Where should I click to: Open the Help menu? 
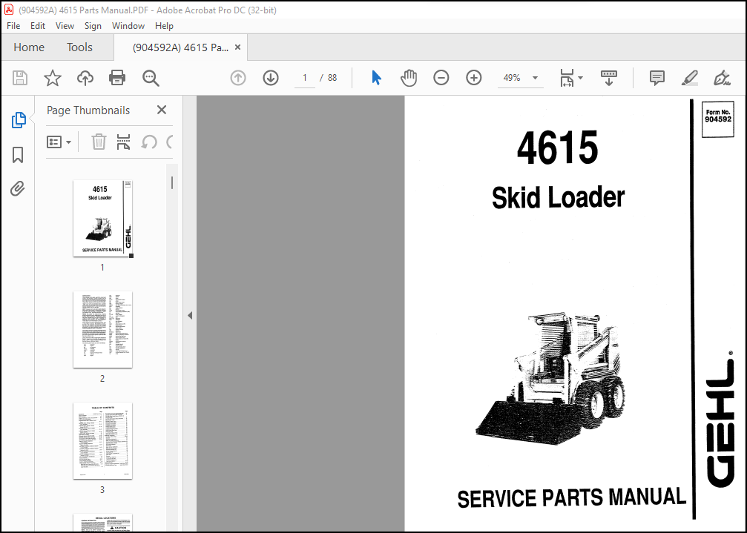164,26
